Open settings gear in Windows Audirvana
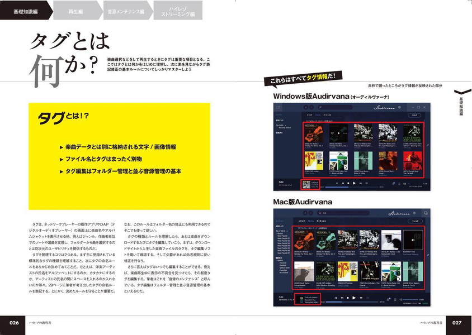 click(x=399, y=107)
